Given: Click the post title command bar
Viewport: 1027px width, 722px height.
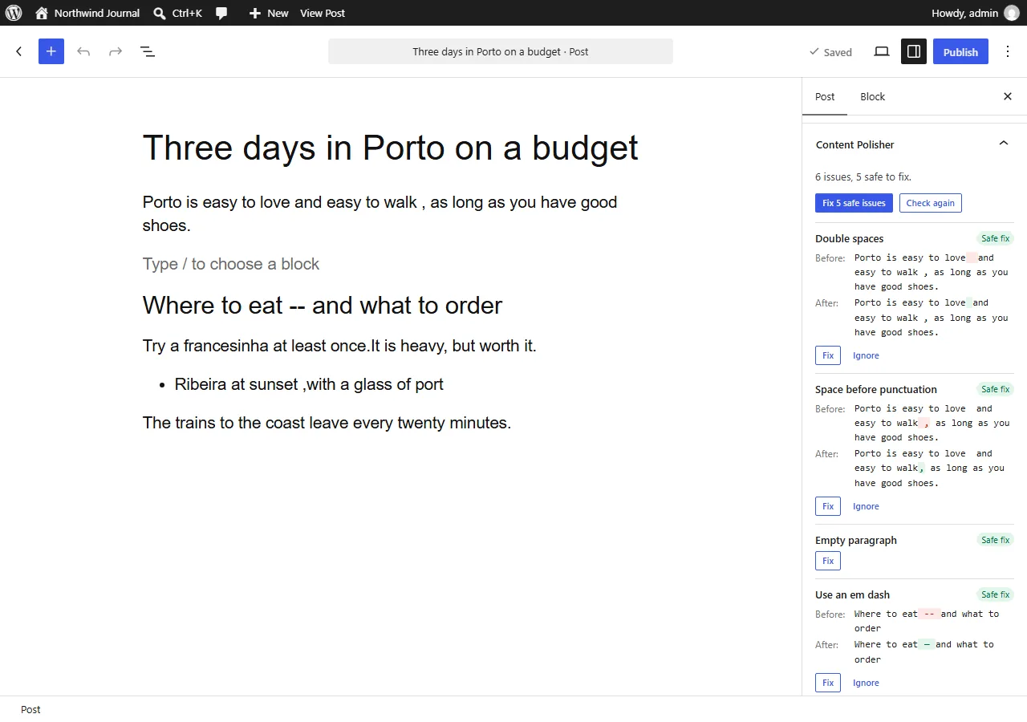Looking at the screenshot, I should [x=501, y=51].
